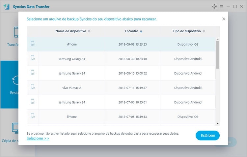Click the Syncios Data Transfer logo
The height and width of the screenshot is (157, 247).
7,7
